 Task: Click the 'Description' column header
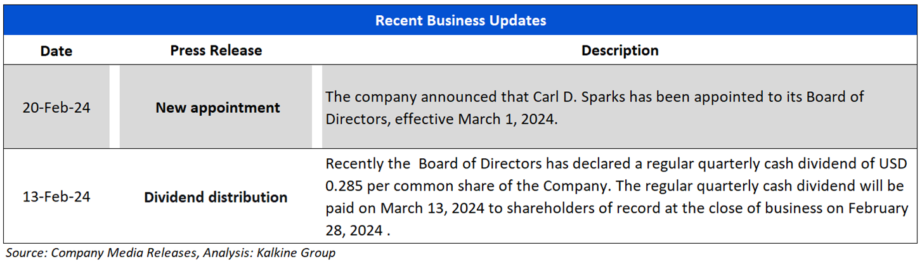click(620, 50)
